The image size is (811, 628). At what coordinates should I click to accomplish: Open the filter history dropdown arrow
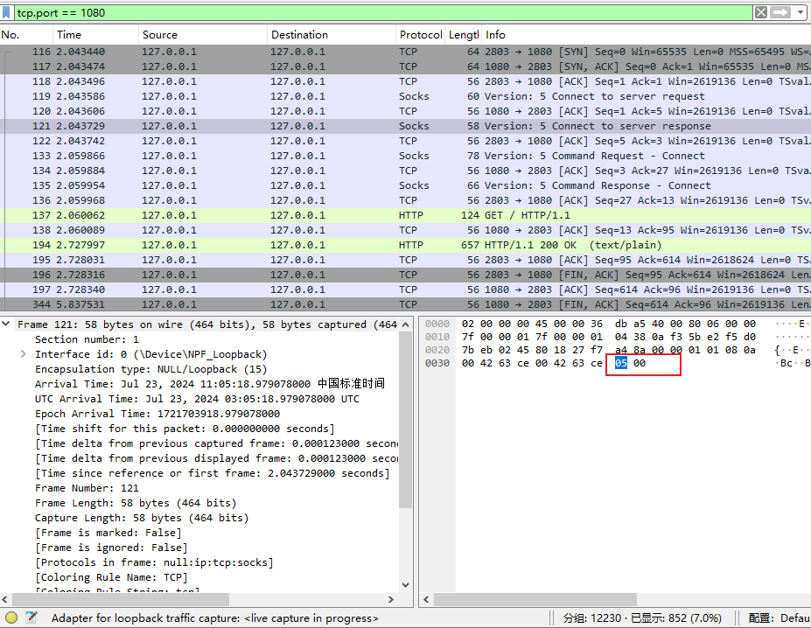point(800,12)
